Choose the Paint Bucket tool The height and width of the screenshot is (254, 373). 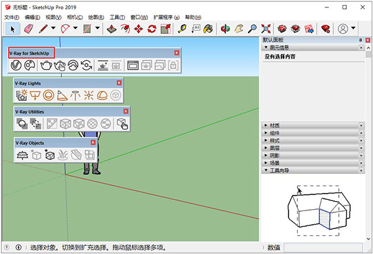pos(208,29)
